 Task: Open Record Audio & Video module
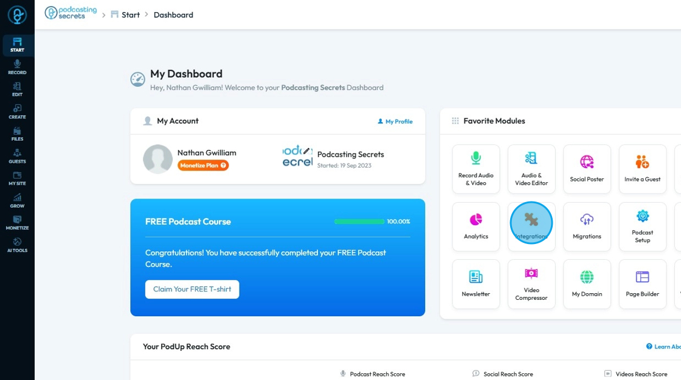coord(476,169)
